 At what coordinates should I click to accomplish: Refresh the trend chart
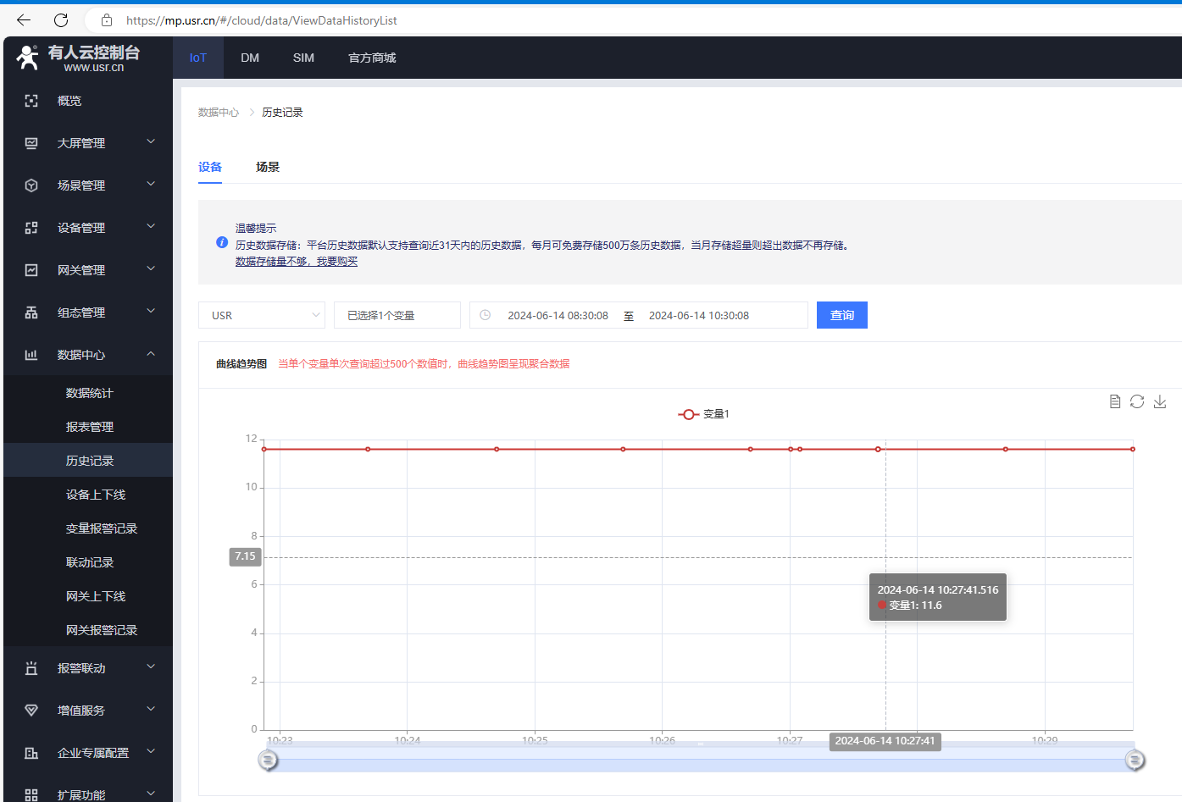coord(1137,401)
